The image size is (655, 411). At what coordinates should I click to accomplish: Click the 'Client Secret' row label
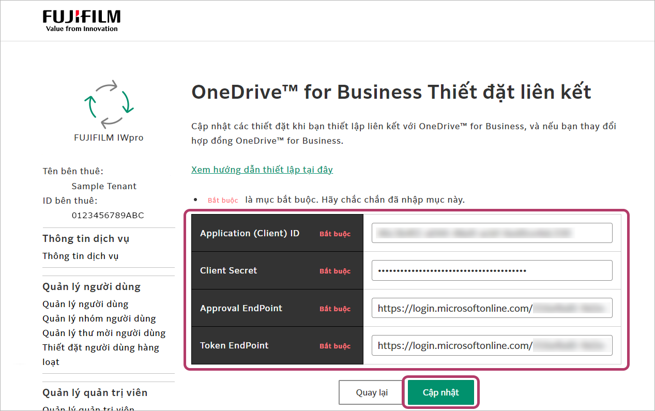click(229, 270)
